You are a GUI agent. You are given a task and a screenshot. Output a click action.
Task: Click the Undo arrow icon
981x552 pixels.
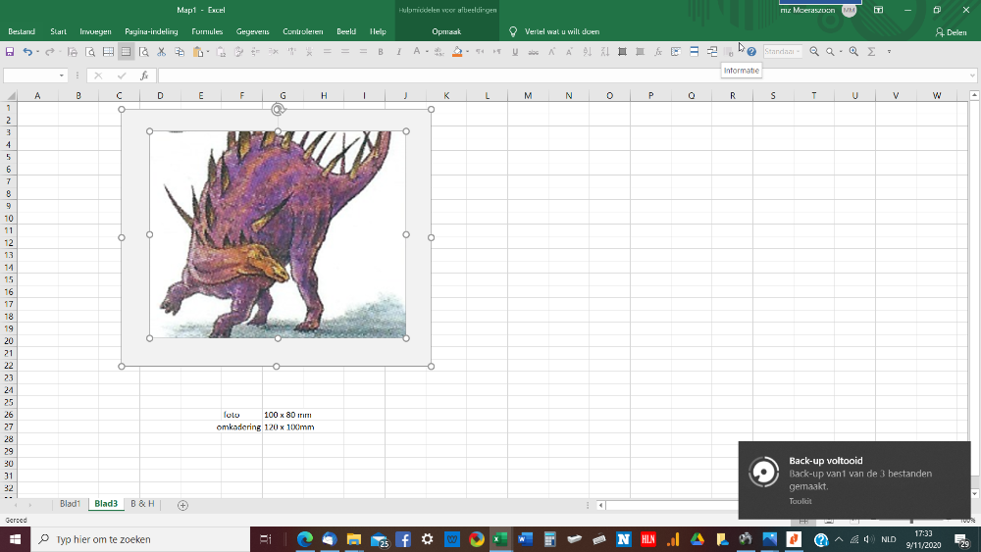pos(27,52)
